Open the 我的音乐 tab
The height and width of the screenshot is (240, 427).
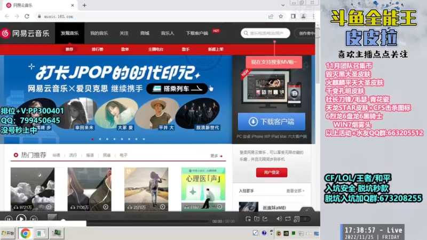click(x=99, y=33)
